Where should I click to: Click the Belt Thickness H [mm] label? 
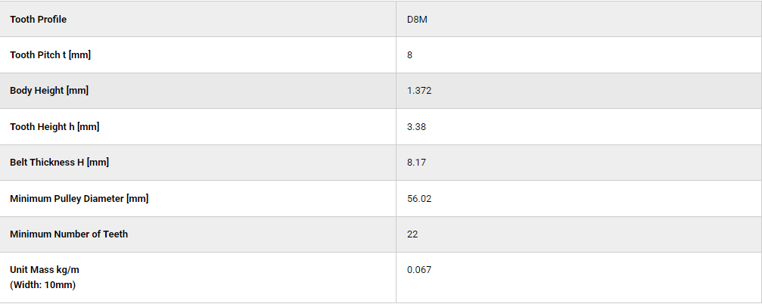click(x=59, y=162)
